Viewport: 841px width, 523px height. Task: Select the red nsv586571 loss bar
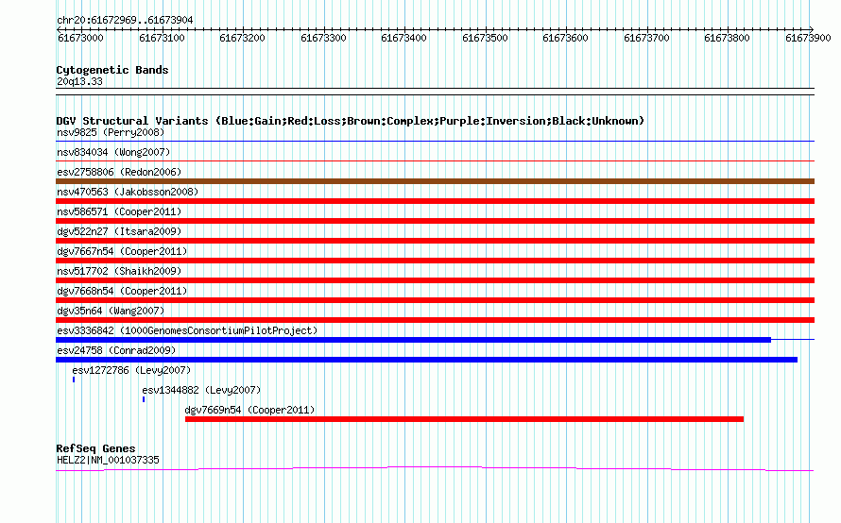[x=435, y=221]
